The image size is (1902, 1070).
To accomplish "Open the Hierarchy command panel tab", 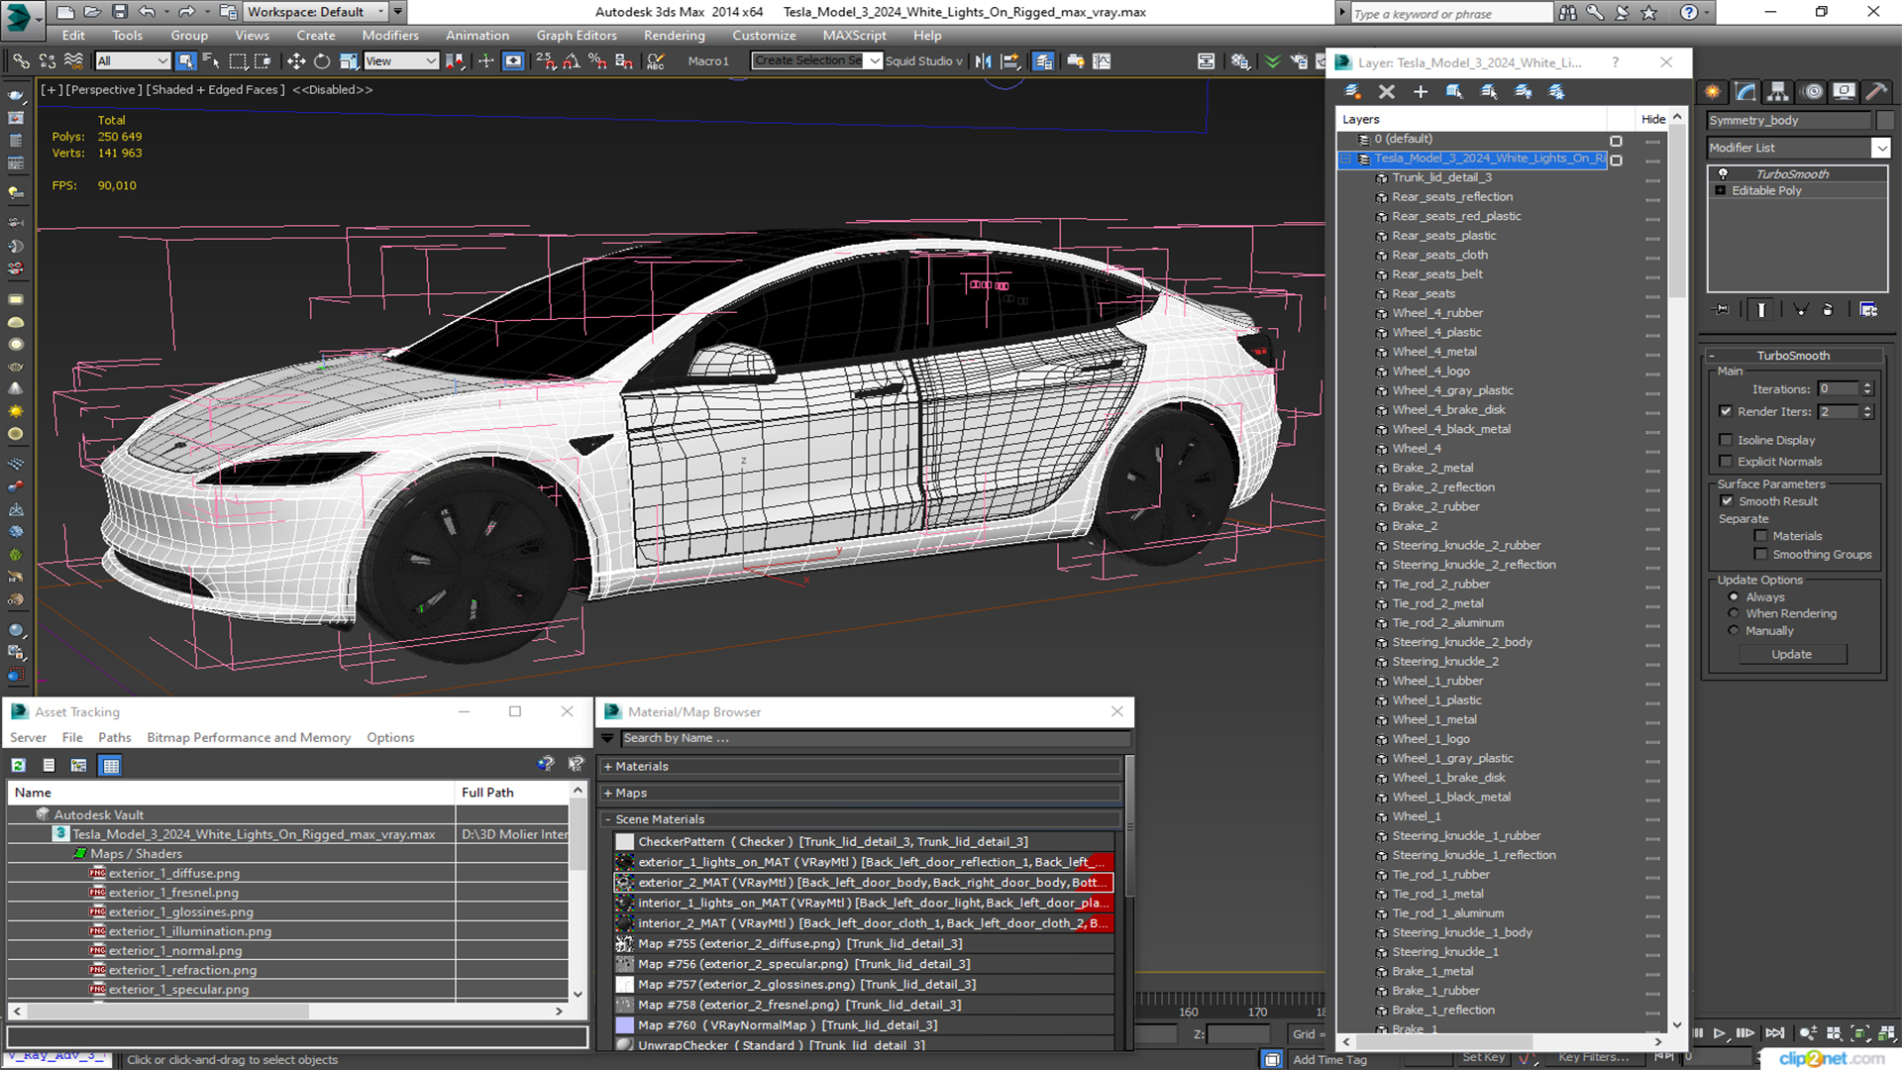I will pyautogui.click(x=1778, y=92).
